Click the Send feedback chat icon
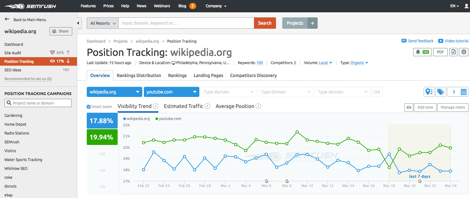This screenshot has width=470, height=198. pos(404,41)
